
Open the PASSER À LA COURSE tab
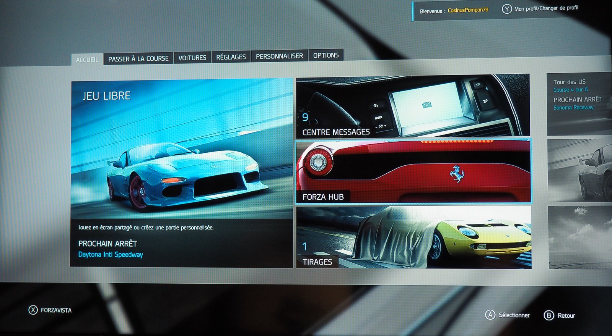(x=138, y=58)
